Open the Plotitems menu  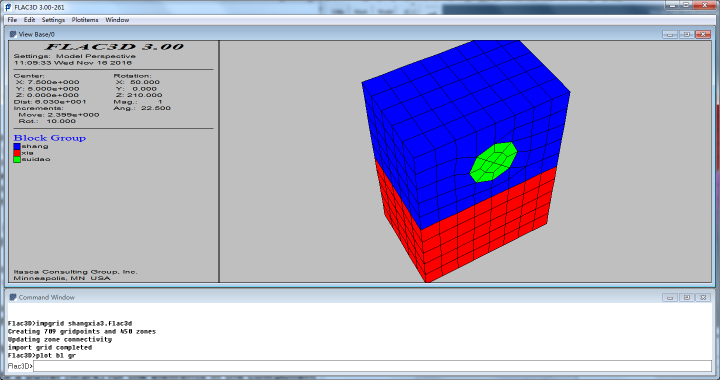[85, 20]
